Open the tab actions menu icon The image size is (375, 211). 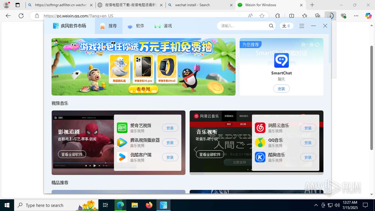[x=18, y=5]
